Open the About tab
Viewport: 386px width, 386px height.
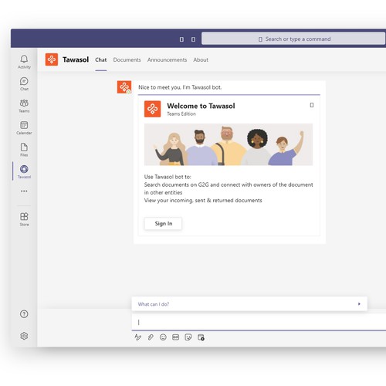201,59
